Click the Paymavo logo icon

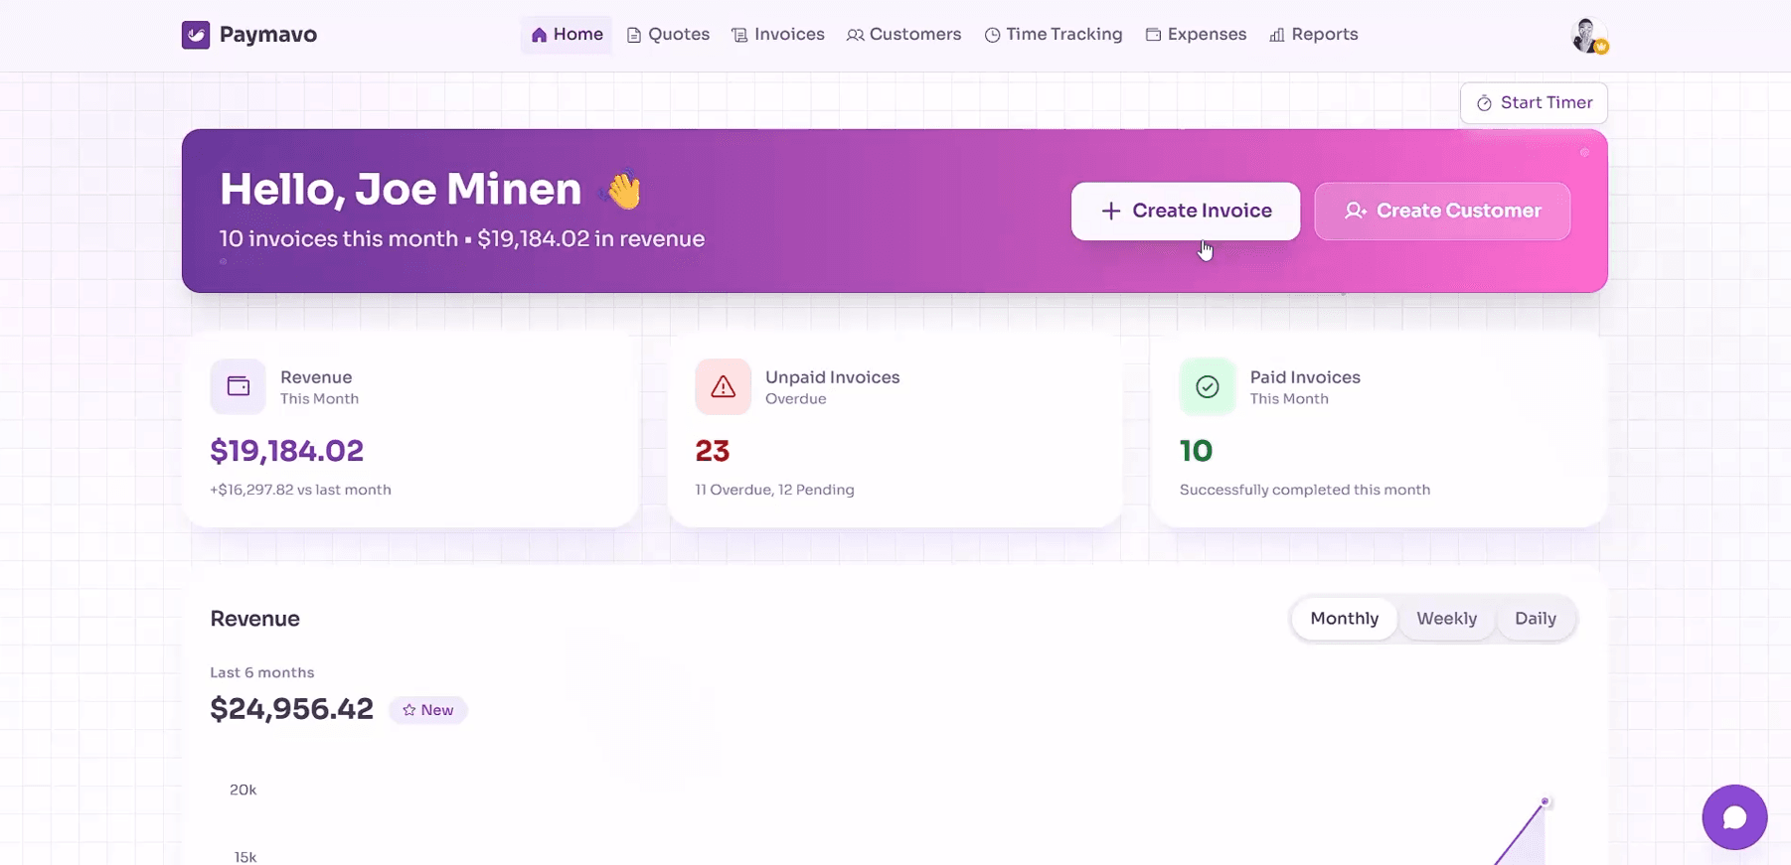click(196, 35)
